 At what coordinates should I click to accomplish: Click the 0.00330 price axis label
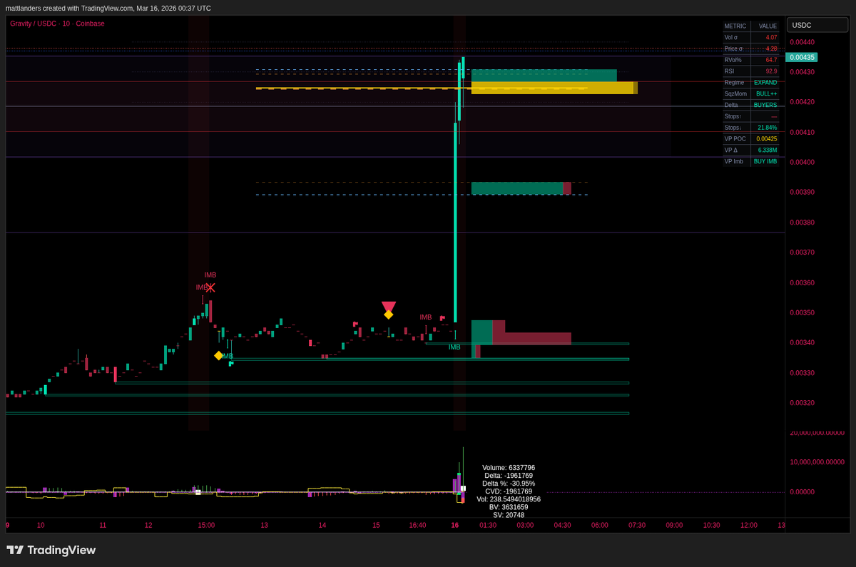click(802, 373)
